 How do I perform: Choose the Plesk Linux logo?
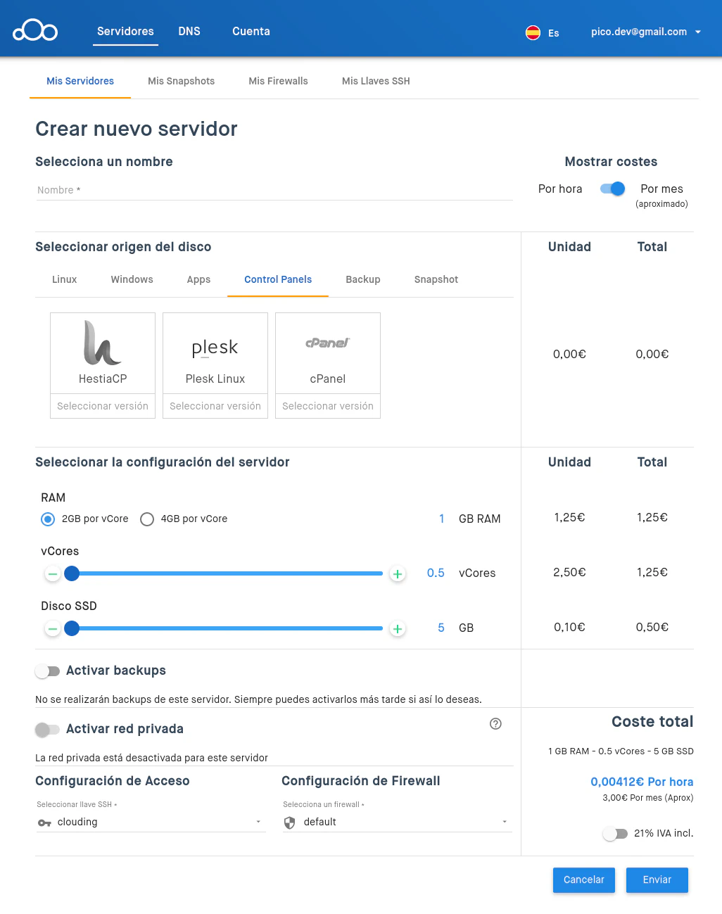(x=215, y=348)
